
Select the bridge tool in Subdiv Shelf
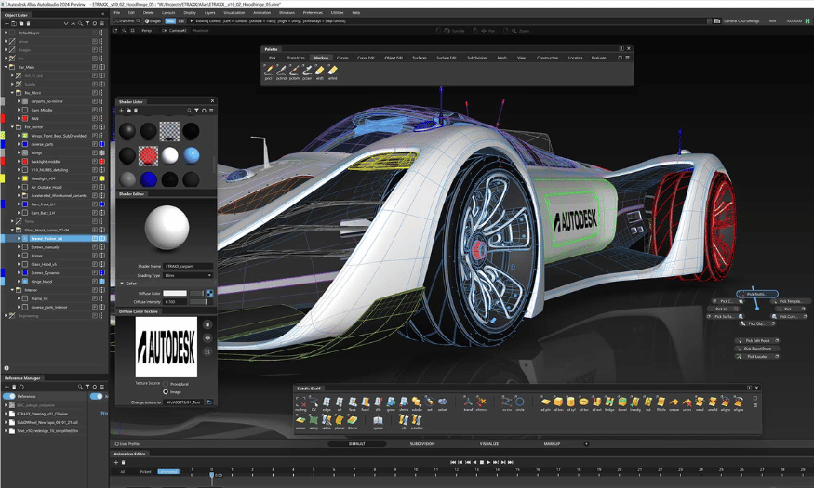click(609, 402)
